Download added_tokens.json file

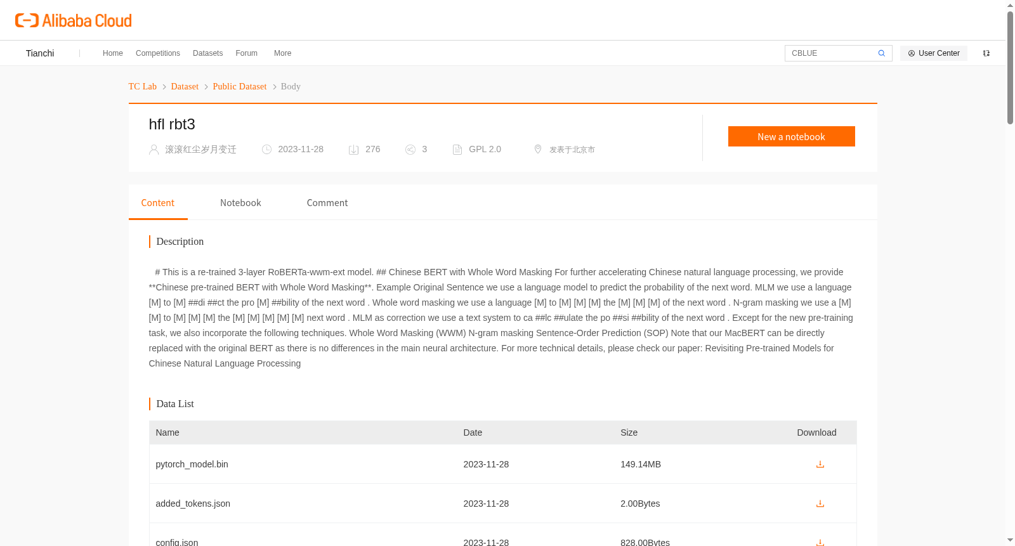[x=820, y=504]
